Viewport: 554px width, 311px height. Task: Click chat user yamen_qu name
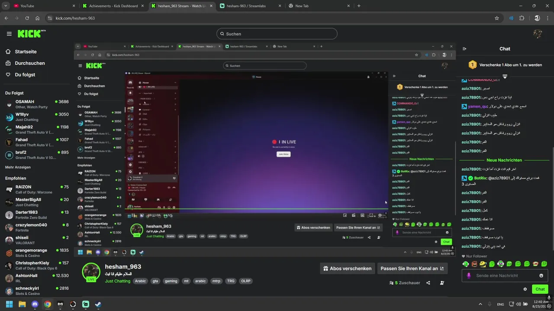pos(477,106)
